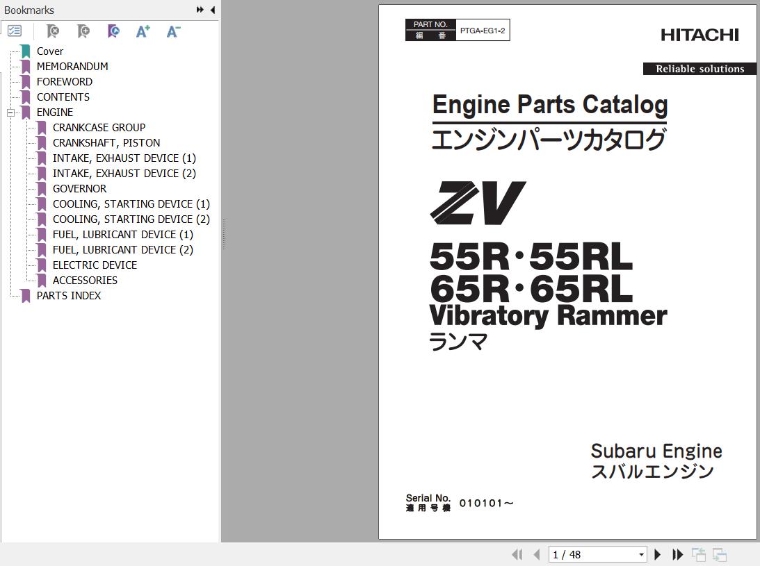Select the ENGINE bookmark
Screen dimensions: 760x566
tap(55, 113)
